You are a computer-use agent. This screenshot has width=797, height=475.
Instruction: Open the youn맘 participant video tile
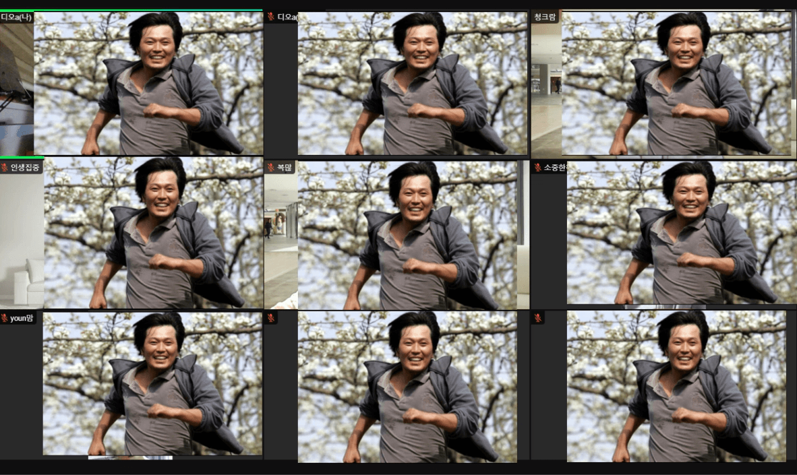[x=131, y=385]
